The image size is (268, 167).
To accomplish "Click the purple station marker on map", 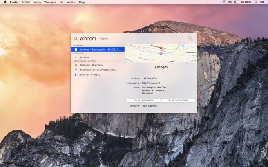I will [161, 53].
